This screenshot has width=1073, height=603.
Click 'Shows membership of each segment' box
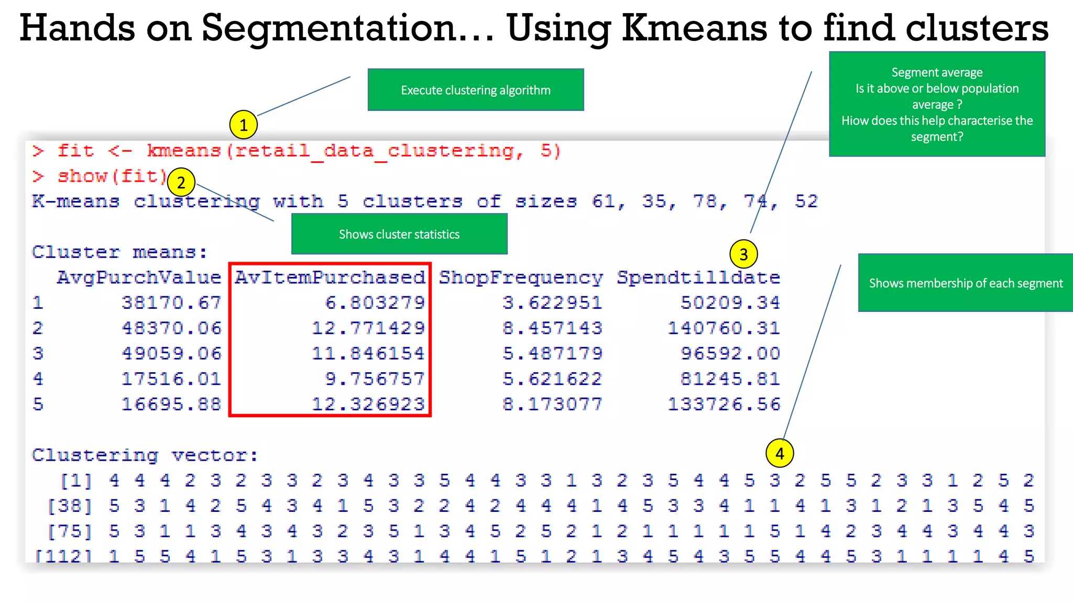tap(966, 283)
